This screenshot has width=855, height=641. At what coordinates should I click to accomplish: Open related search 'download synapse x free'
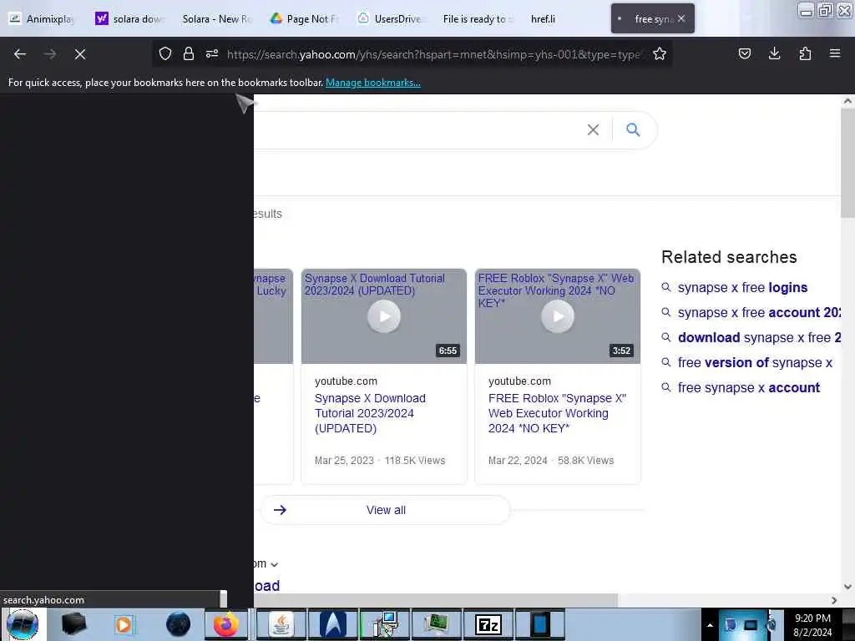tap(759, 337)
